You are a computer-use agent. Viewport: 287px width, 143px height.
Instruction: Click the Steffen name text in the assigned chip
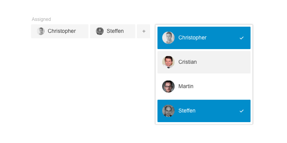click(x=115, y=31)
